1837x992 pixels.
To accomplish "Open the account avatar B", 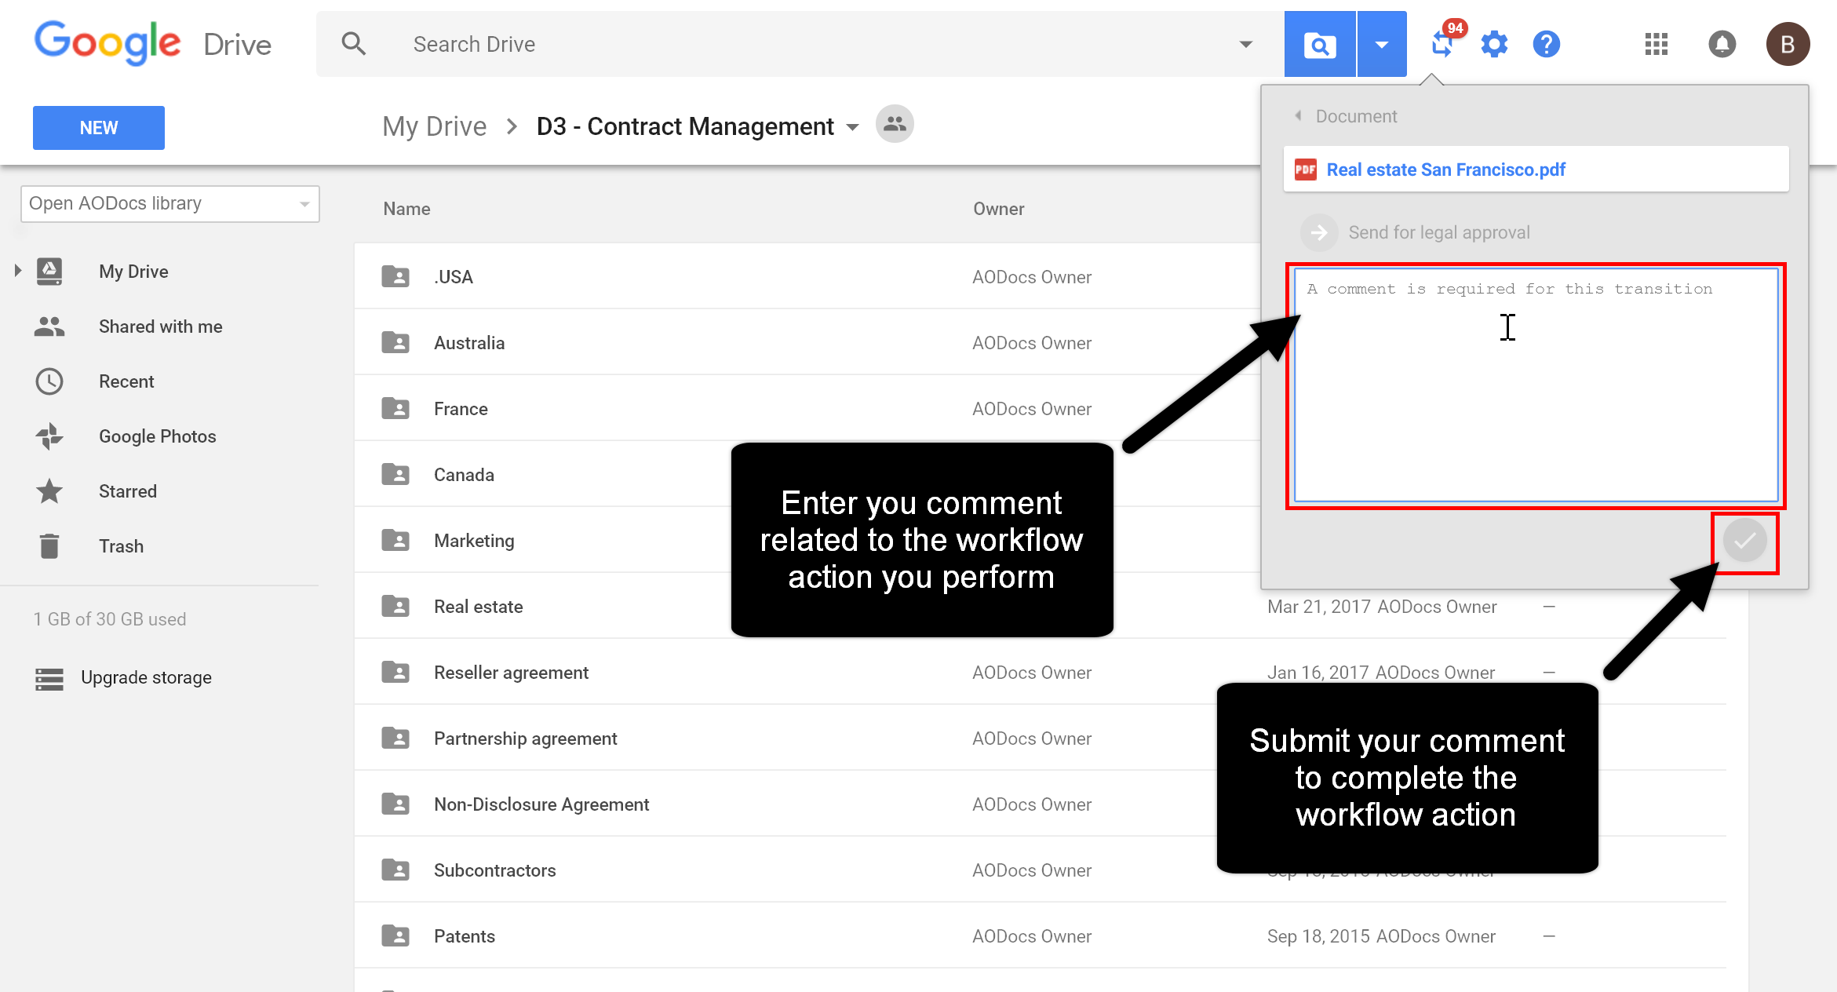I will [x=1788, y=44].
